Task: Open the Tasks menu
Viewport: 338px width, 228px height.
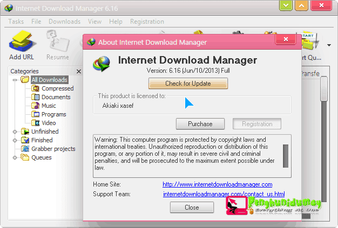Action: click(16, 22)
